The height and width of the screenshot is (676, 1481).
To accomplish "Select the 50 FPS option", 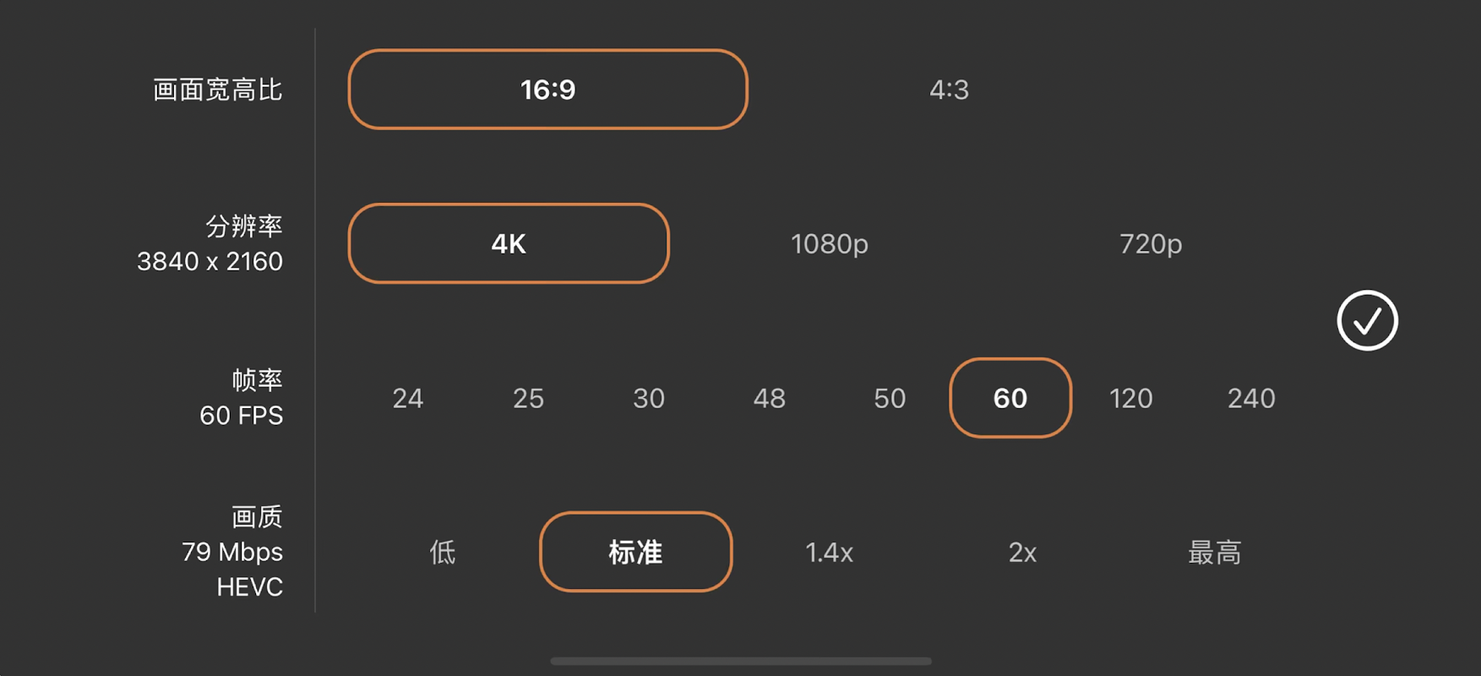I will (890, 398).
